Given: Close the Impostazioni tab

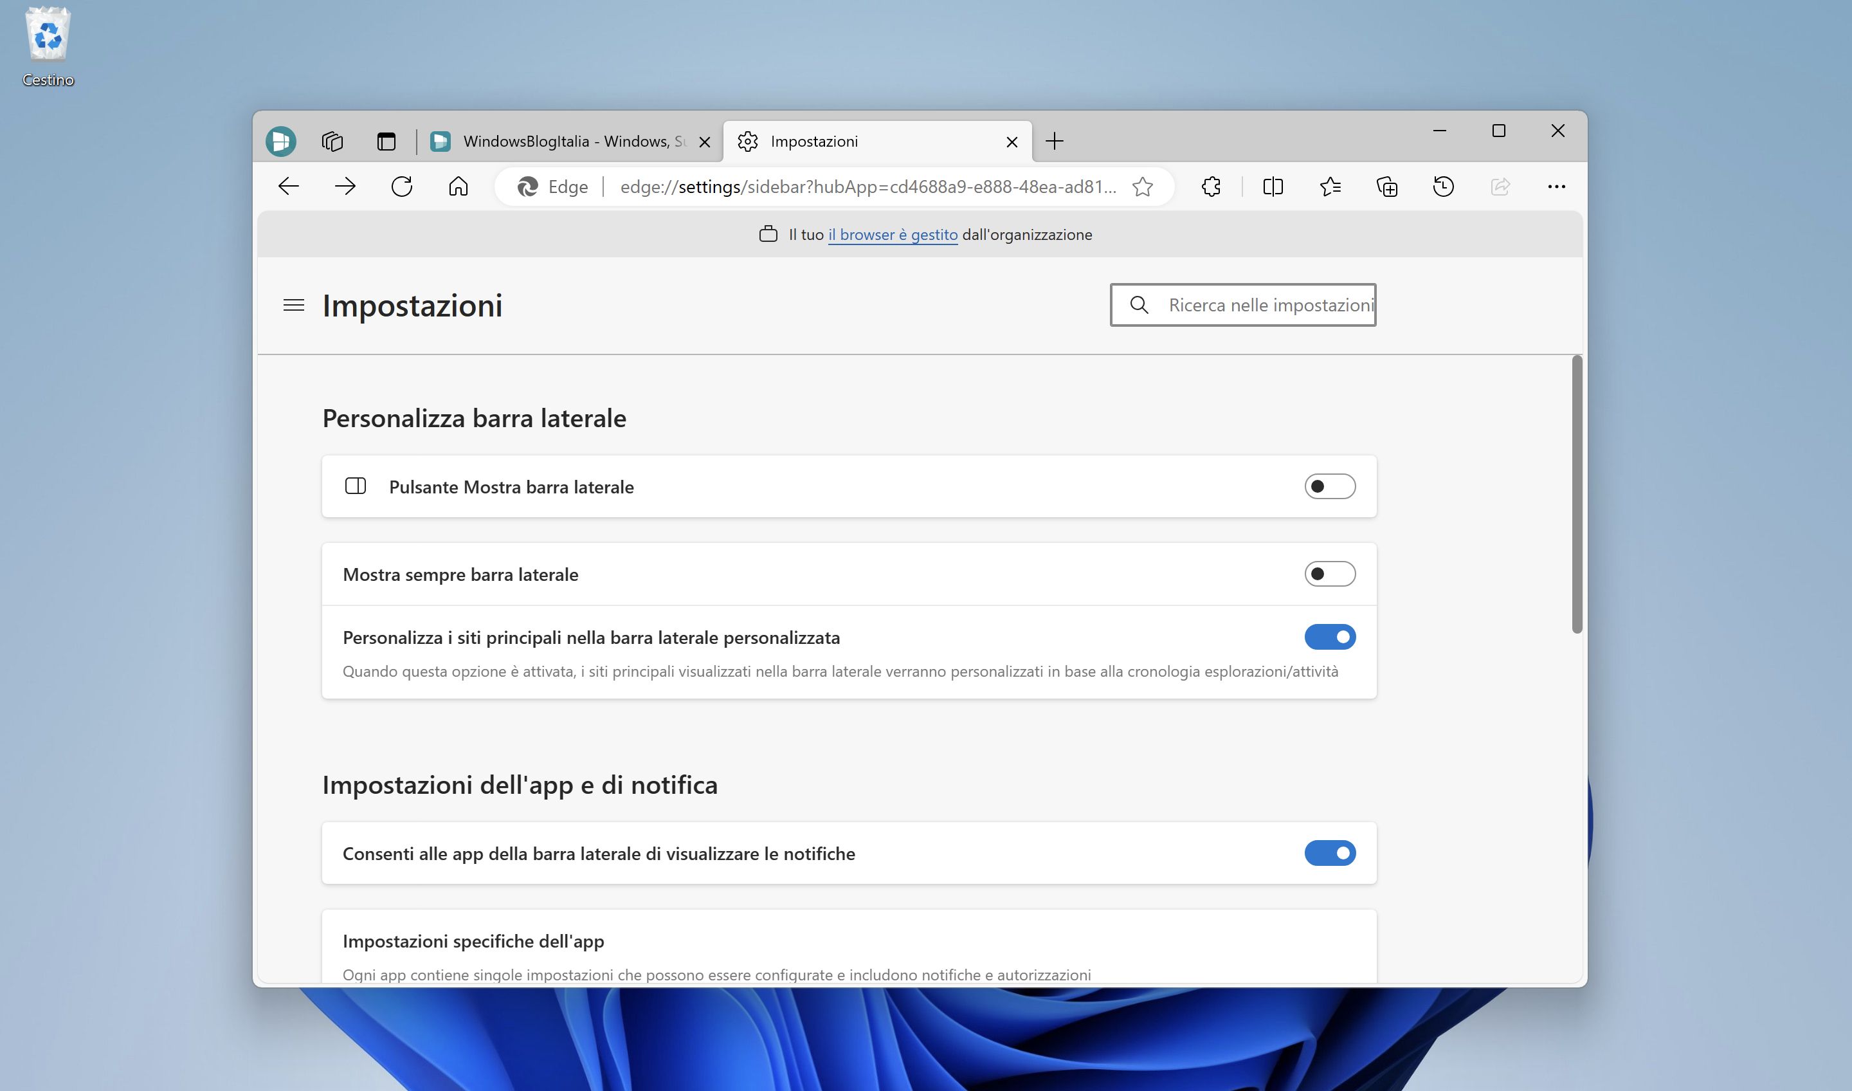Looking at the screenshot, I should [1012, 142].
